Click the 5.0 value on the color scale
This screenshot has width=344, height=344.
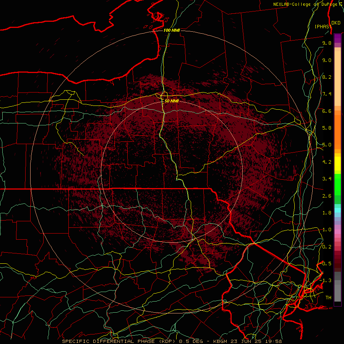(x=327, y=145)
